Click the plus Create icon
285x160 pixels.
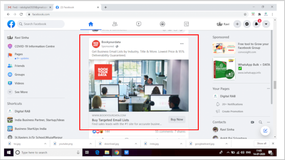(237, 24)
